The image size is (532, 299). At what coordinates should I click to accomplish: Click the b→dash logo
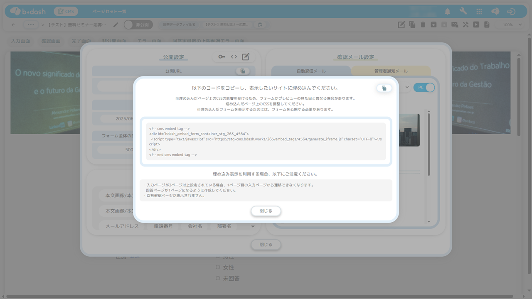[28, 12]
